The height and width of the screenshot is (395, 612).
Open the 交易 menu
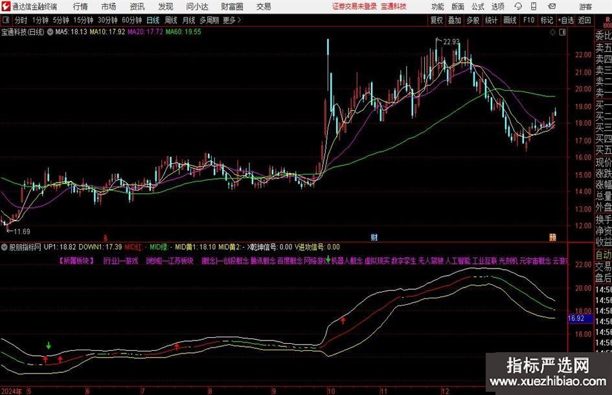click(x=264, y=6)
